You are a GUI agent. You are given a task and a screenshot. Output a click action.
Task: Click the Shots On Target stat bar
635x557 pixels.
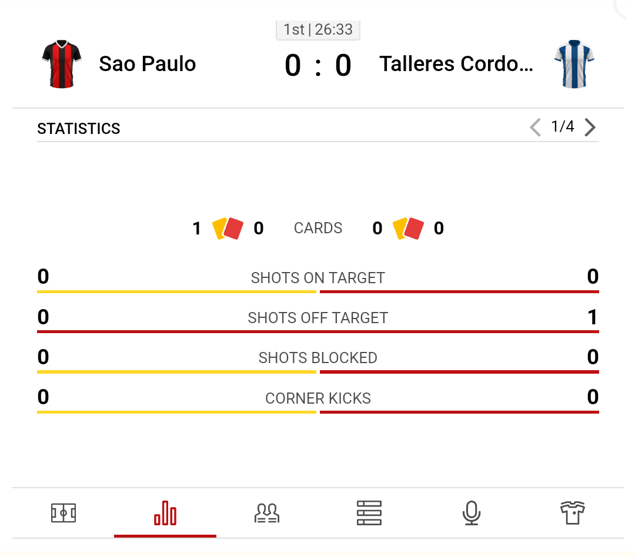pos(317,291)
